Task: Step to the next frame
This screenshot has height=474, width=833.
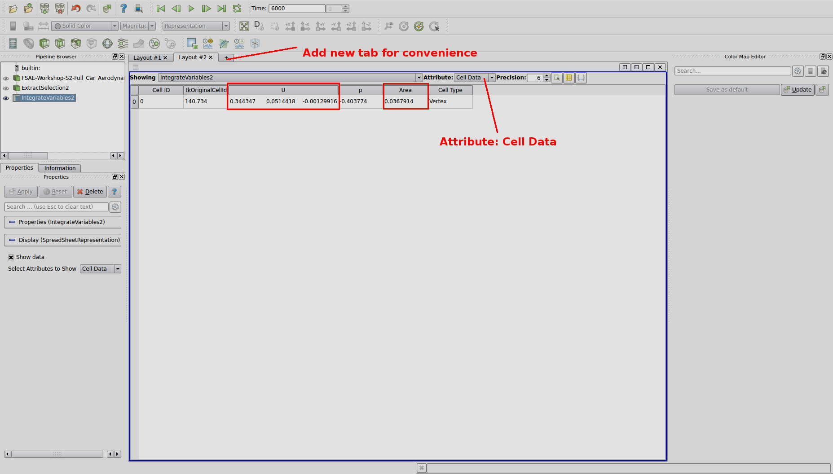Action: pos(207,9)
